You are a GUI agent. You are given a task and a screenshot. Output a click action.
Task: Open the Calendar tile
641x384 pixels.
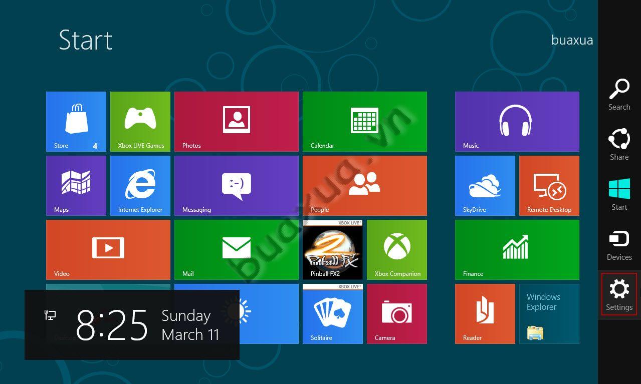(x=365, y=122)
